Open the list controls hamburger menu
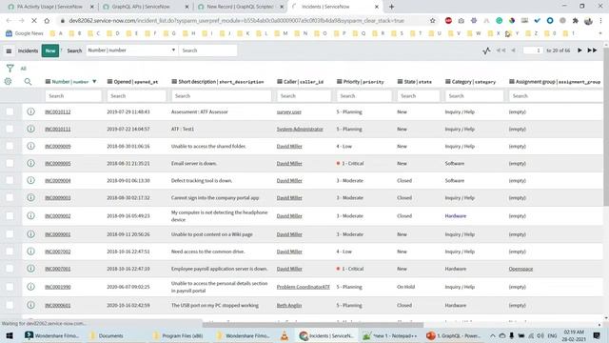609x343 pixels. tap(9, 50)
